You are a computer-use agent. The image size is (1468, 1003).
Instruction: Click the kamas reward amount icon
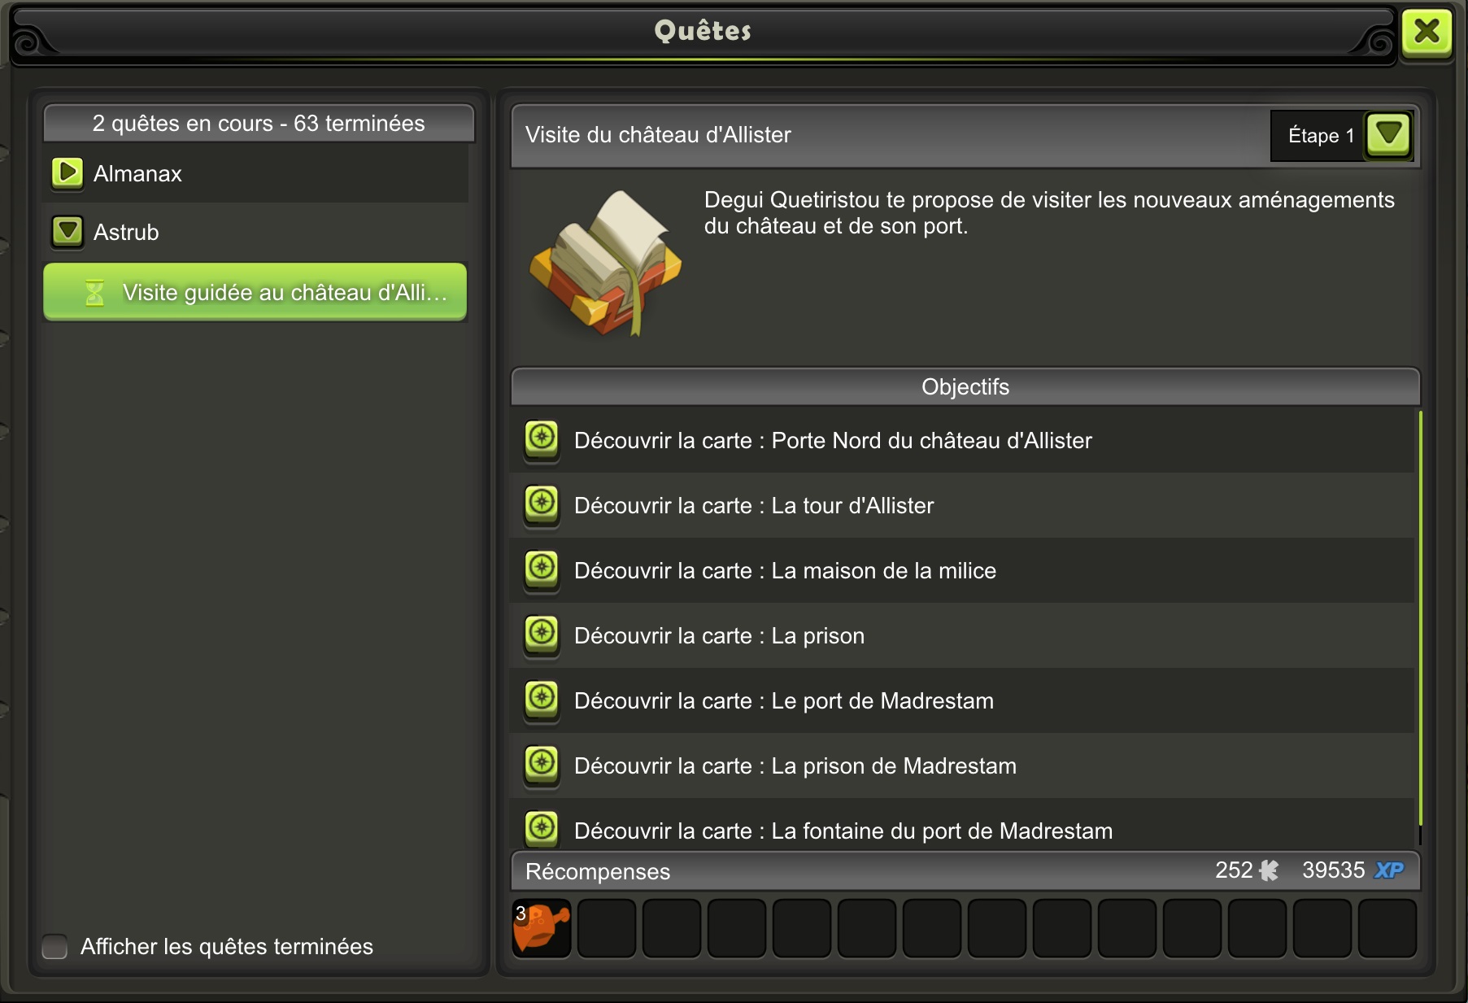coord(1269,870)
